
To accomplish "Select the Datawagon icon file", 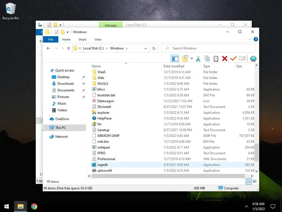I will (x=105, y=101).
